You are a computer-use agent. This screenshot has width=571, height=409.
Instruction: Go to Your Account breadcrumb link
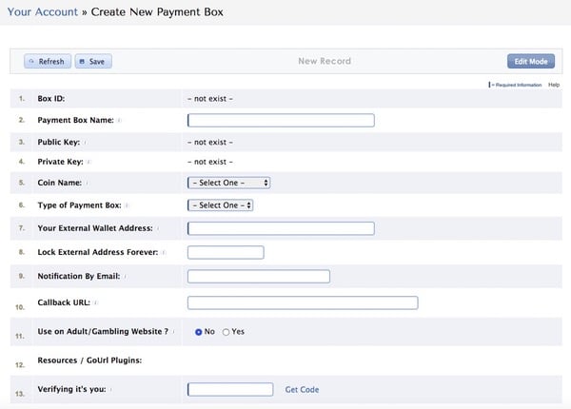(41, 13)
